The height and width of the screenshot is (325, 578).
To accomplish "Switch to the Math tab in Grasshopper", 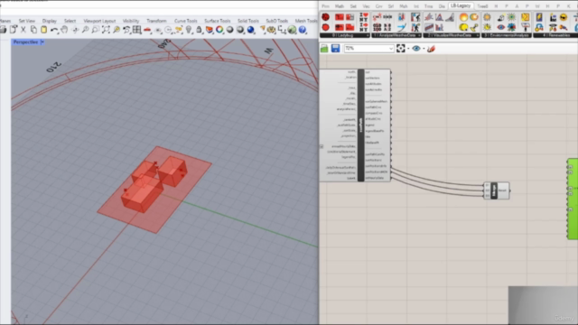I will click(x=340, y=6).
